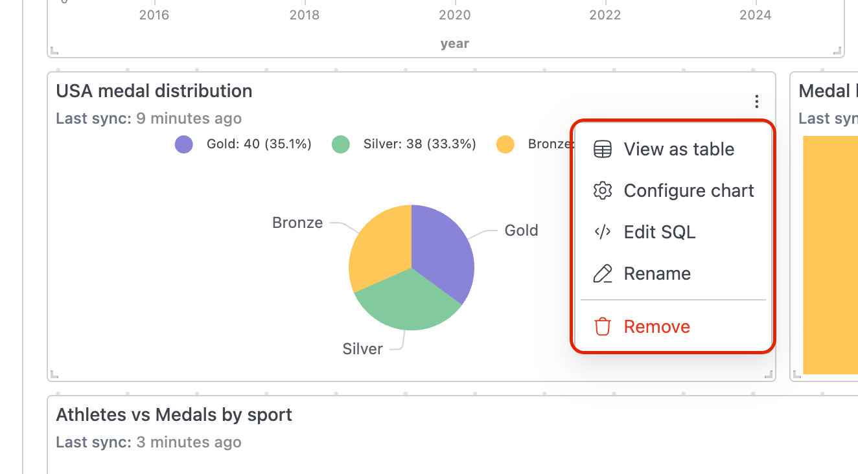The image size is (858, 474).
Task: Click the code icon beside Edit SQL
Action: point(603,232)
